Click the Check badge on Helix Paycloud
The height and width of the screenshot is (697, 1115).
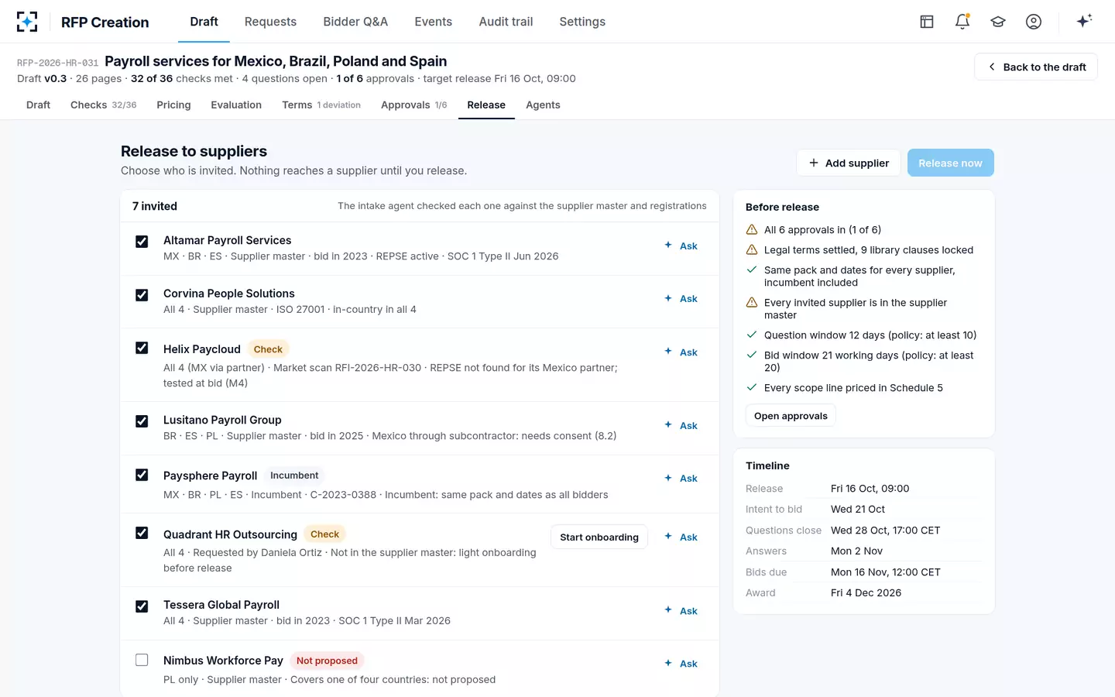coord(268,349)
